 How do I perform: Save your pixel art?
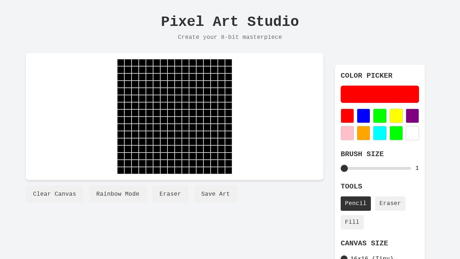tap(216, 194)
